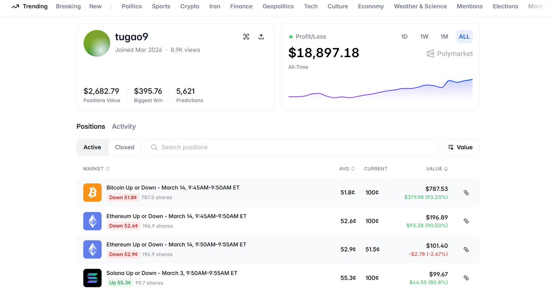Copy link for Ethereum 9:45AM position

coord(466,221)
